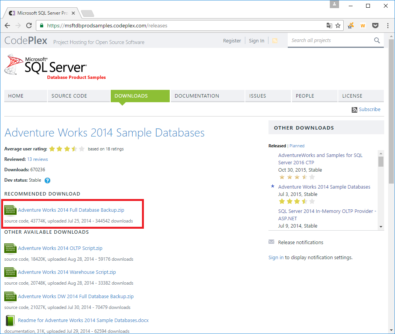Click the browser back arrow
This screenshot has width=395, height=334.
click(x=7, y=25)
